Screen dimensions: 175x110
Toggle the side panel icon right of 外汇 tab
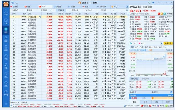point(127,7)
